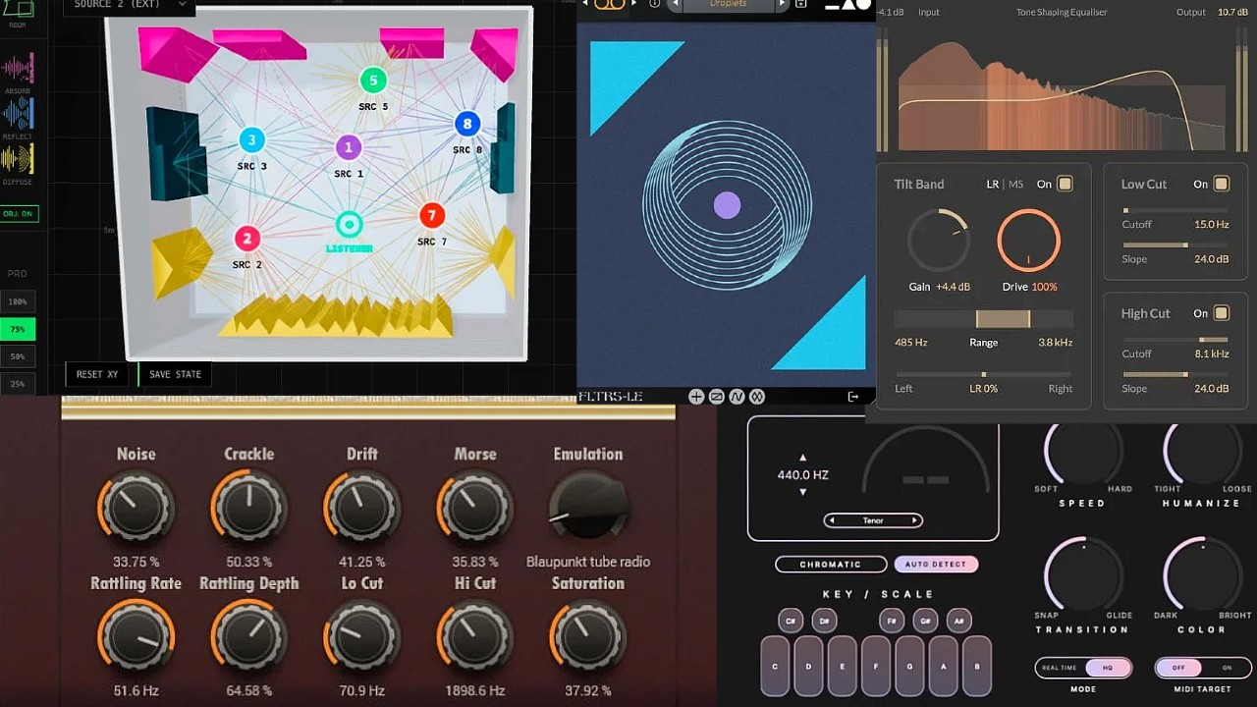Click the Tilt Band Range slider
This screenshot has width=1257, height=707.
point(983,319)
